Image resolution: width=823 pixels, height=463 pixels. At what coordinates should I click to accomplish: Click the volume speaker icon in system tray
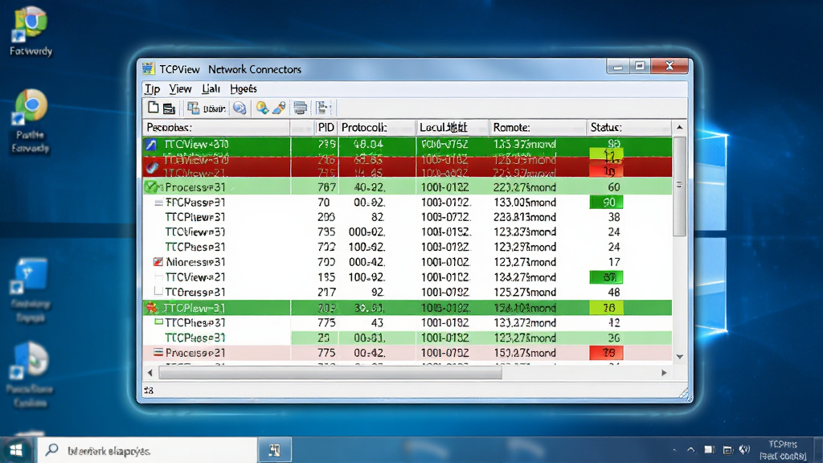(744, 450)
